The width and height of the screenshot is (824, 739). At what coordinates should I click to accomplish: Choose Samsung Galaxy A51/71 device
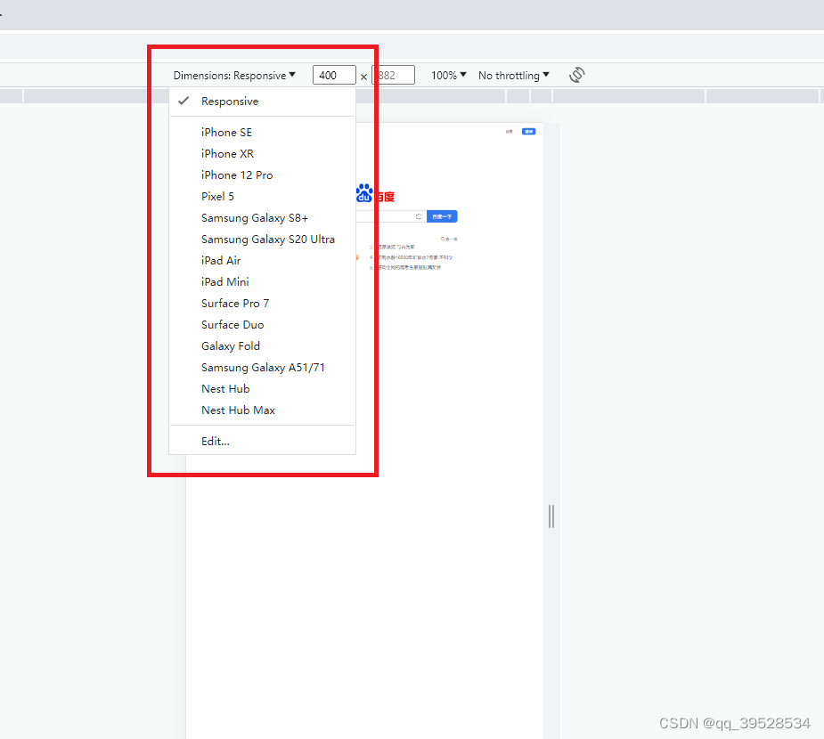tap(262, 368)
